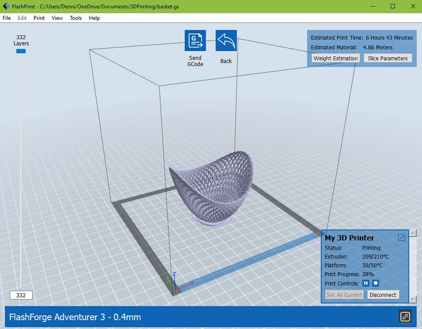Click Estimated Print Time text
This screenshot has height=329, width=422.
(x=337, y=37)
